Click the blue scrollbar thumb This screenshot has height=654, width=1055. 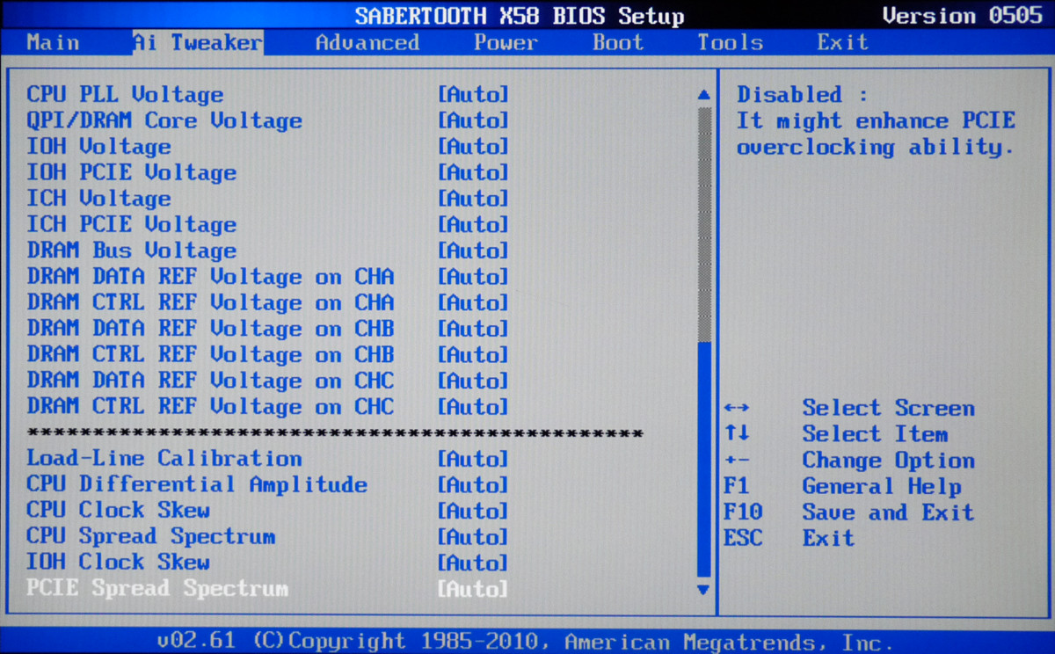(702, 458)
